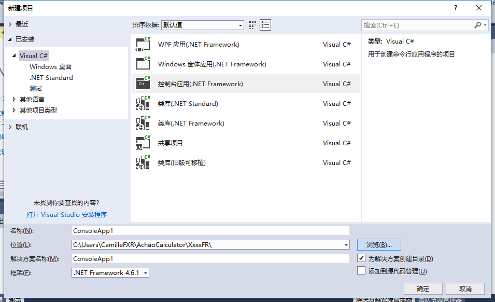Select 其他语言 tree item
Screen dimensions: 495x302
tap(32, 99)
